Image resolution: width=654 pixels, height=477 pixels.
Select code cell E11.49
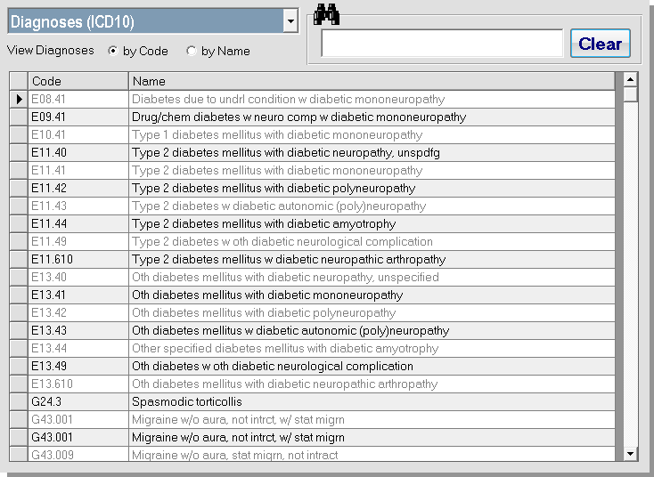pos(78,242)
